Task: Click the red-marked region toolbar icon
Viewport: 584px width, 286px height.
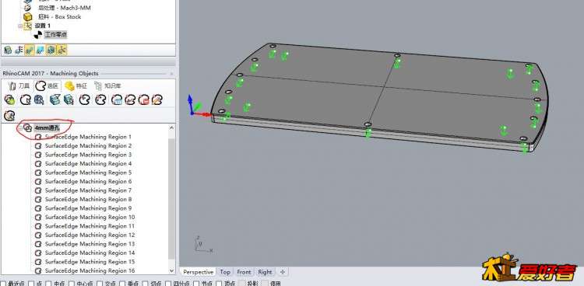Action: click(143, 99)
